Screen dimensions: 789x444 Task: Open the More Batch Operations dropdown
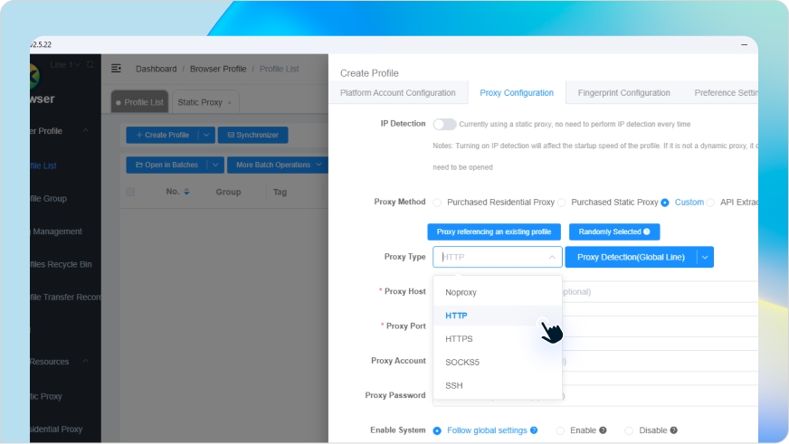coord(278,165)
